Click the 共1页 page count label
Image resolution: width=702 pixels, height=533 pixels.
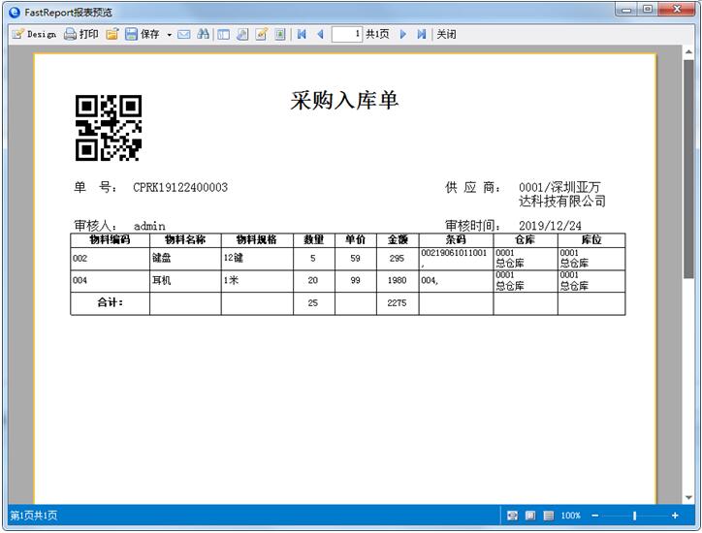tap(377, 34)
